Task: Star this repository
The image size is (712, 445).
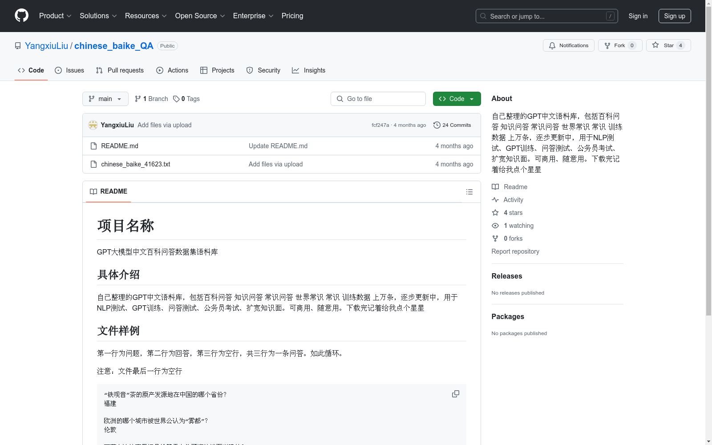Action: 668,45
